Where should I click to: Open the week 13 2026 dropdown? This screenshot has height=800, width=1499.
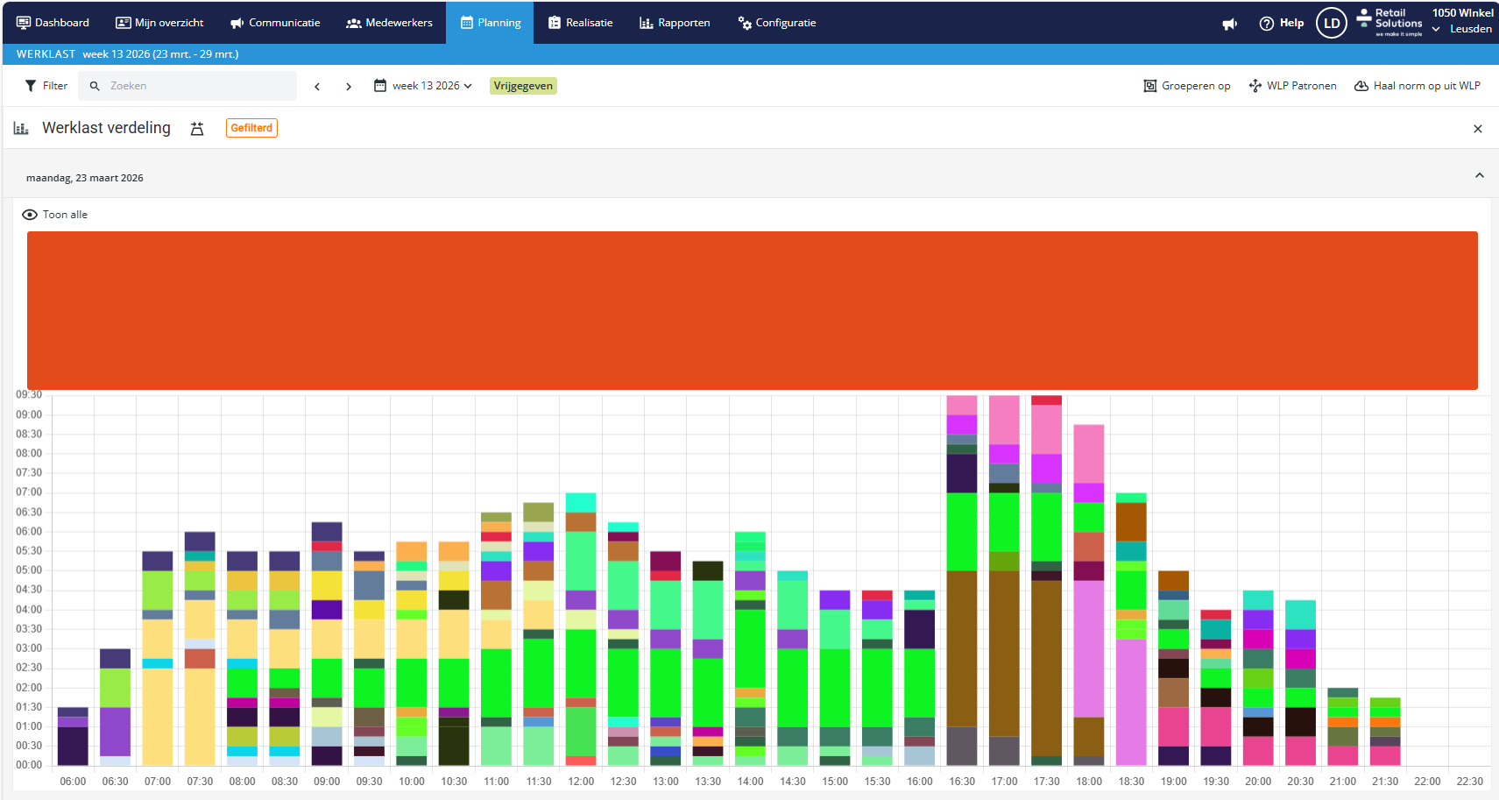pyautogui.click(x=423, y=86)
